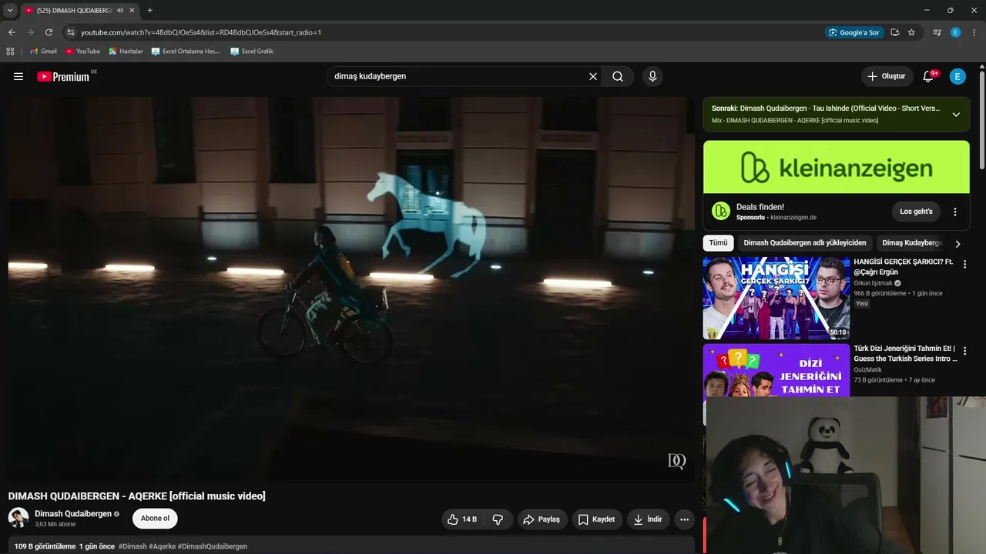Viewport: 986px width, 554px height.
Task: Open the QuizMatik channel name
Action: click(x=869, y=370)
